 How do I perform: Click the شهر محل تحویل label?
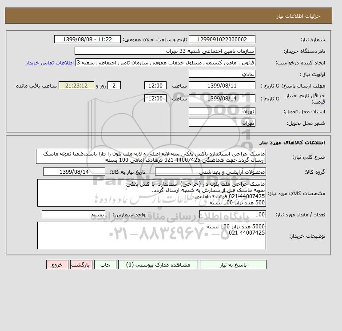(306, 123)
